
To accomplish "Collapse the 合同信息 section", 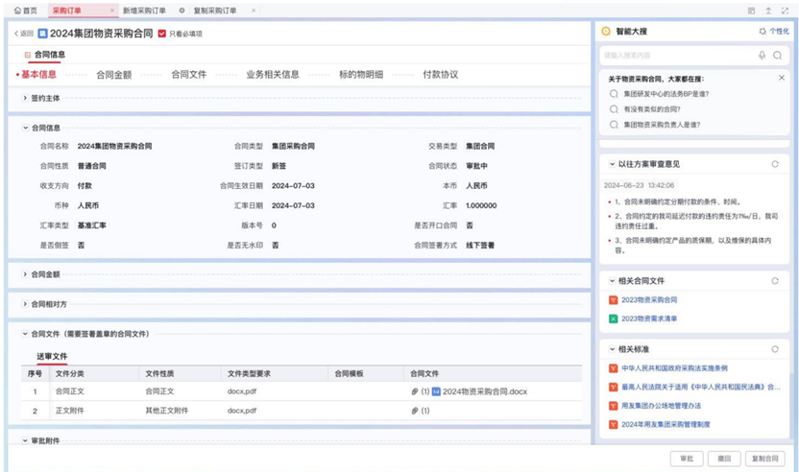I will click(x=26, y=128).
